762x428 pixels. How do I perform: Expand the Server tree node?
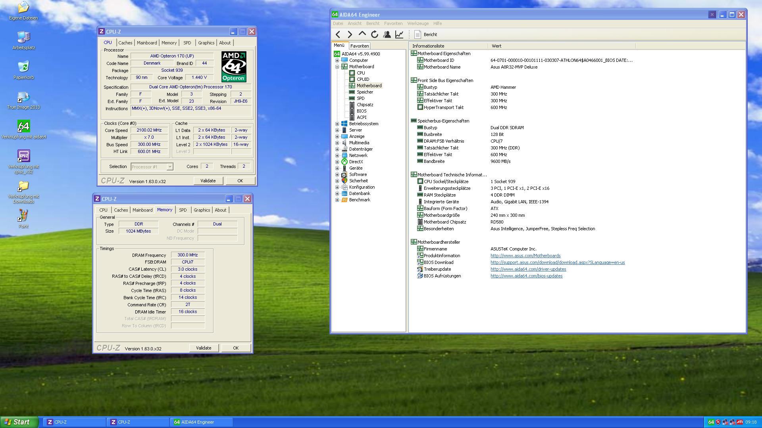click(x=337, y=130)
